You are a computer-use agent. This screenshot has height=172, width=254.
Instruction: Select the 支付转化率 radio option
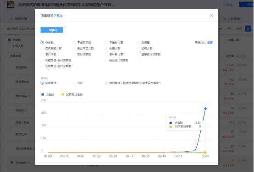coord(106,55)
